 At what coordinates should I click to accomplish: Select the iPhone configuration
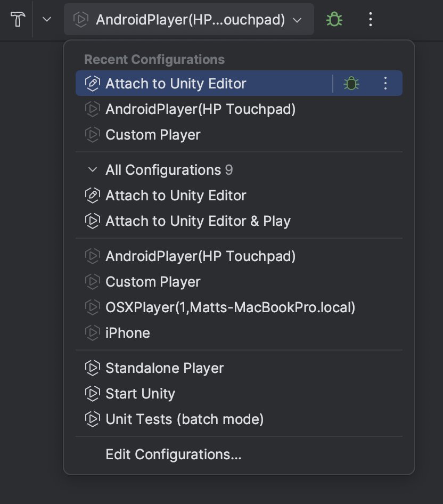coord(239,333)
